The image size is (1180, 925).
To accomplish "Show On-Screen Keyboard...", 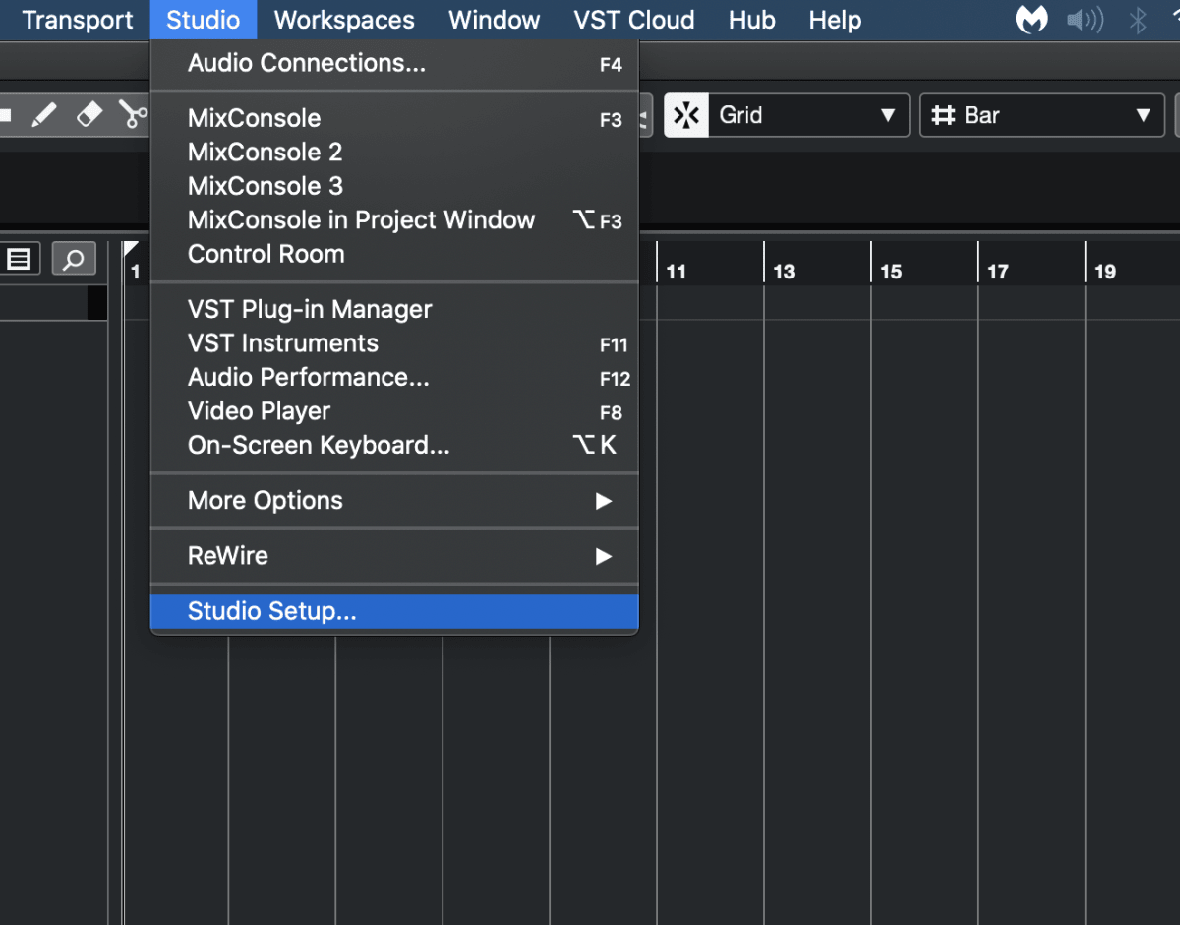I will [394, 445].
